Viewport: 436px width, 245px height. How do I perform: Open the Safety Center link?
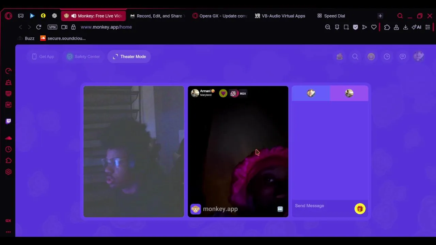point(83,56)
